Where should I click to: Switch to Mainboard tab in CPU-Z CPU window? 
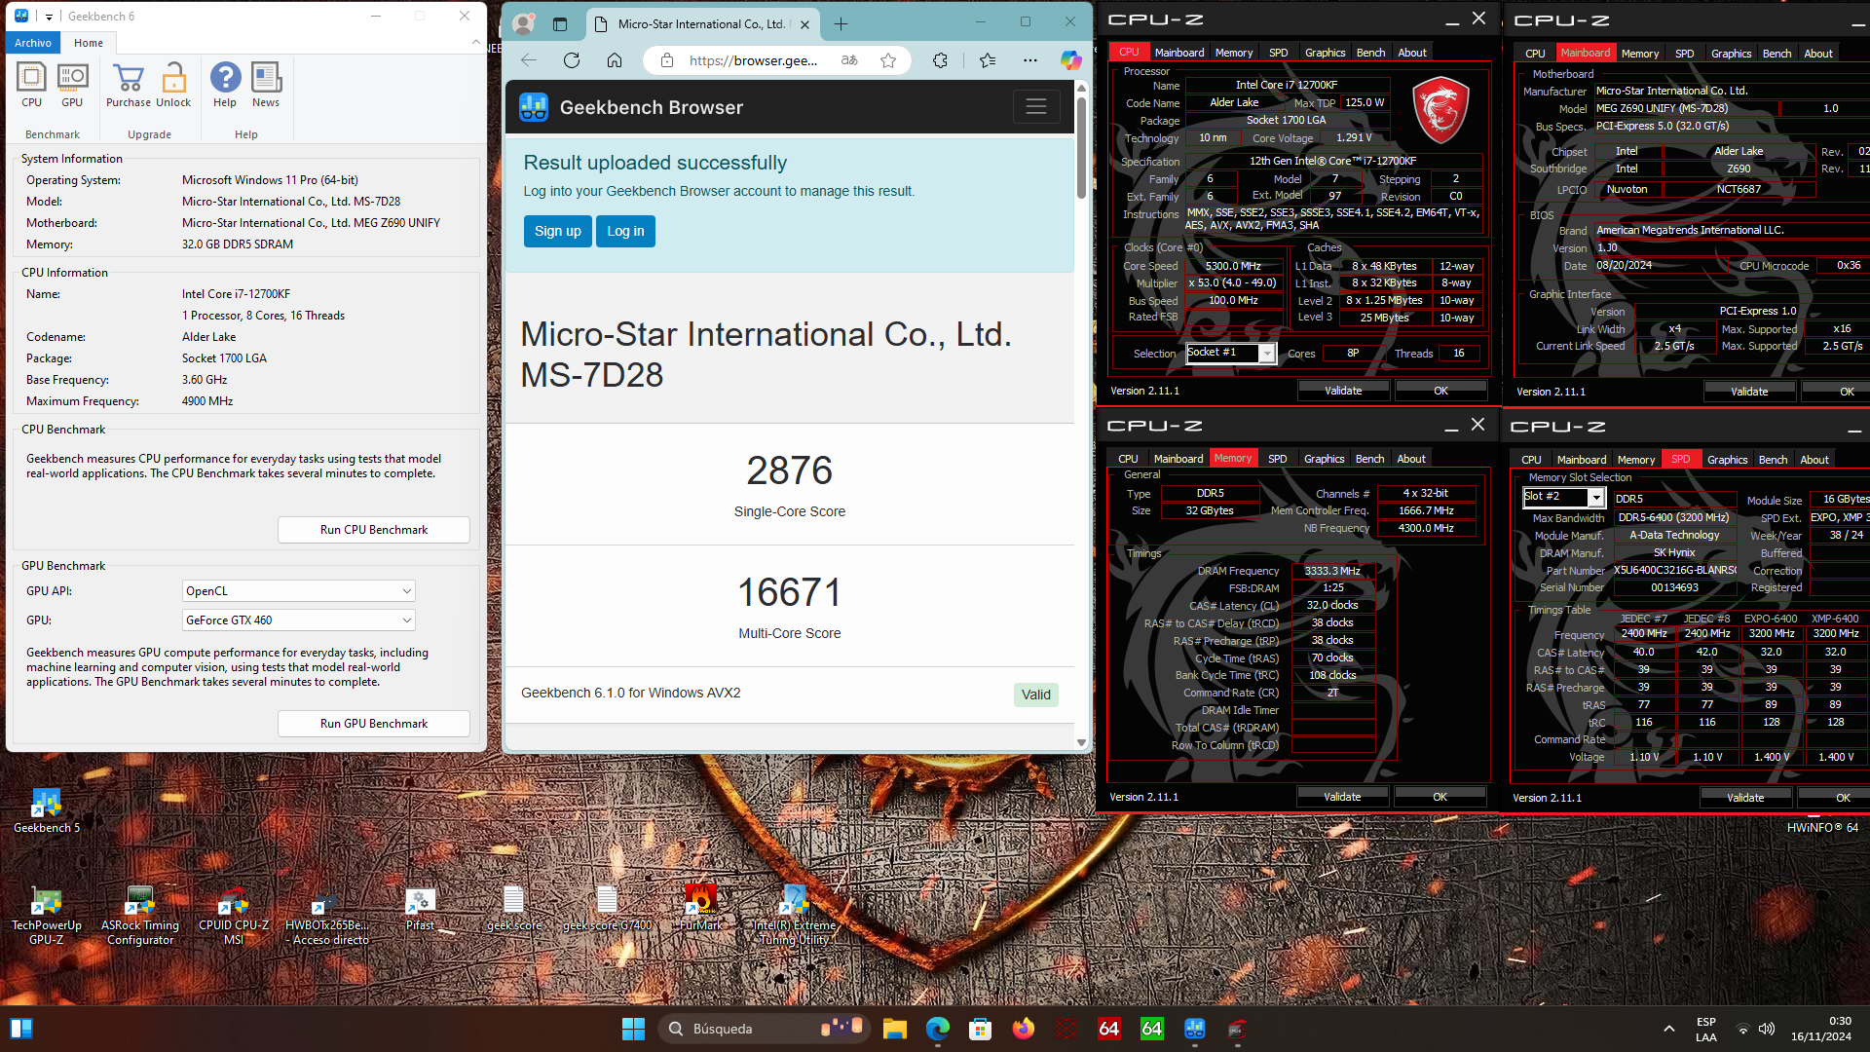click(1179, 53)
